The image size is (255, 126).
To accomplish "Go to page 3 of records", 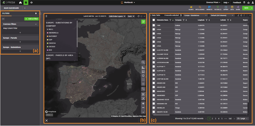I will tap(215, 118).
